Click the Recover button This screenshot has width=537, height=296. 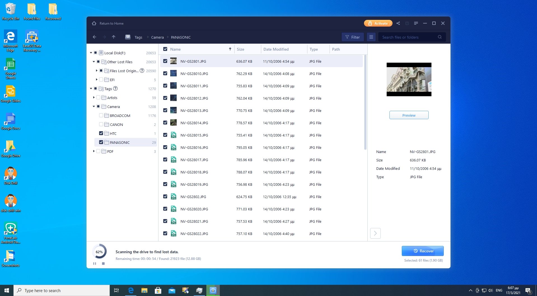[423, 251]
